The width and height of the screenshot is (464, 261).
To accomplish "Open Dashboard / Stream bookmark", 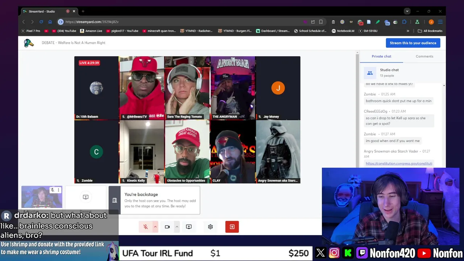I will click(273, 31).
